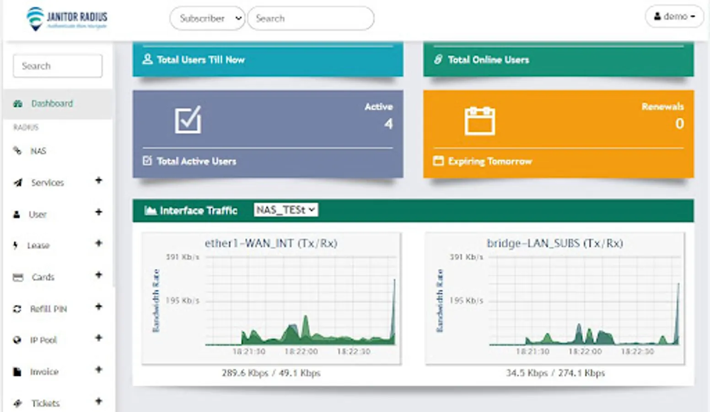Viewport: 710px width, 412px height.
Task: Click the Lease lightning bolt icon
Action: (x=16, y=245)
